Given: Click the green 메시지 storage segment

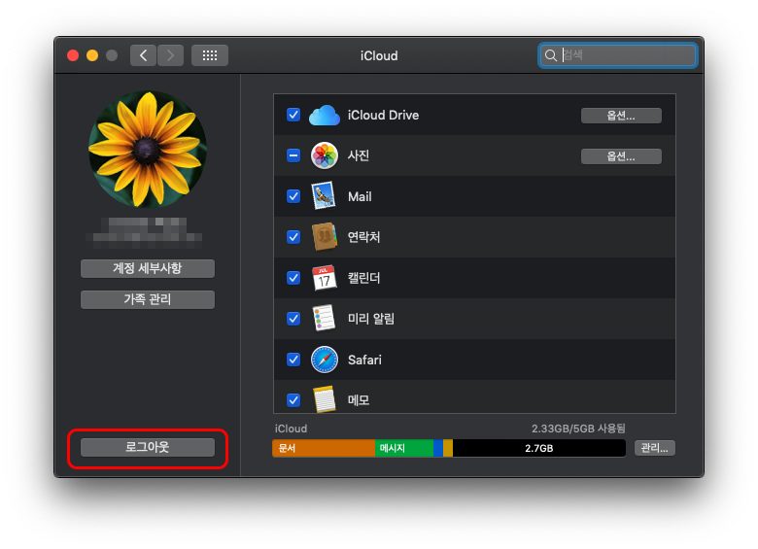Looking at the screenshot, I should [x=404, y=448].
